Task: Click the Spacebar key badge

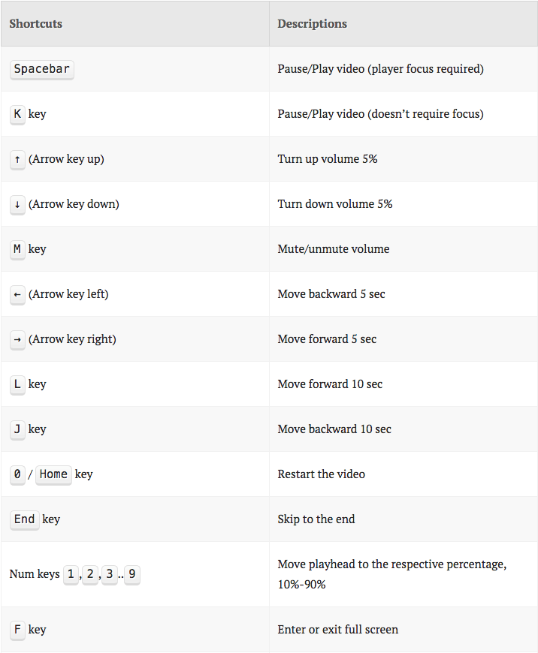Action: tap(42, 69)
